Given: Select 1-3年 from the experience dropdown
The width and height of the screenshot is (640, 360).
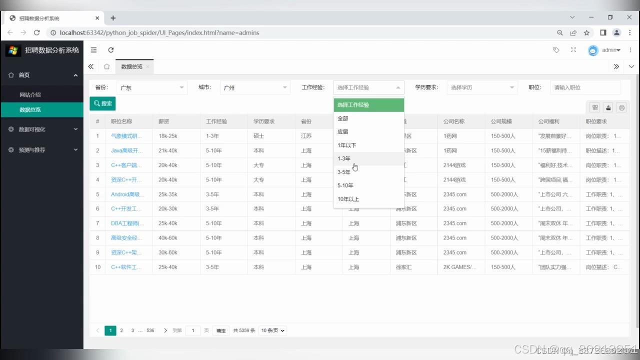Looking at the screenshot, I should 344,158.
